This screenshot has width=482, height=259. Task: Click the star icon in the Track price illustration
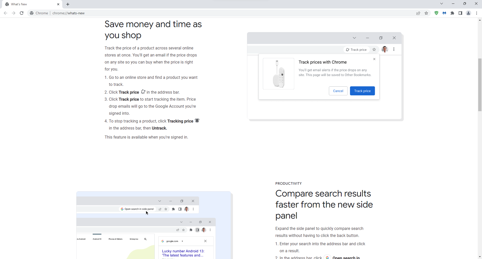click(x=374, y=49)
